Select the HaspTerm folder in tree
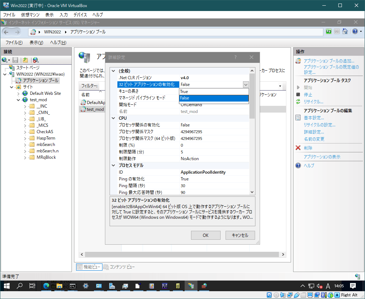The width and height of the screenshot is (365, 299). pyautogui.click(x=46, y=138)
